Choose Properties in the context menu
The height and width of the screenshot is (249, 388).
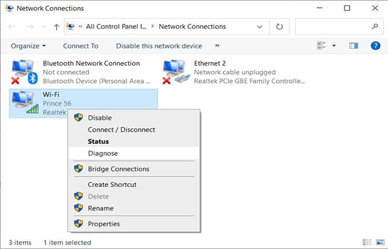pos(104,224)
